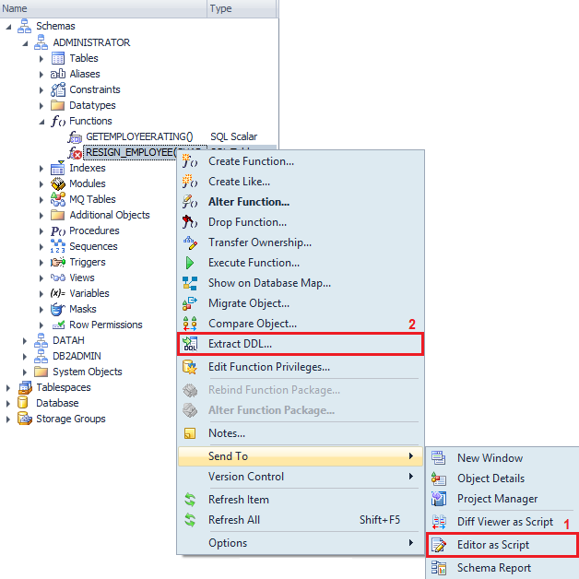Select Refresh All in context menu
The height and width of the screenshot is (579, 579).
click(x=233, y=520)
